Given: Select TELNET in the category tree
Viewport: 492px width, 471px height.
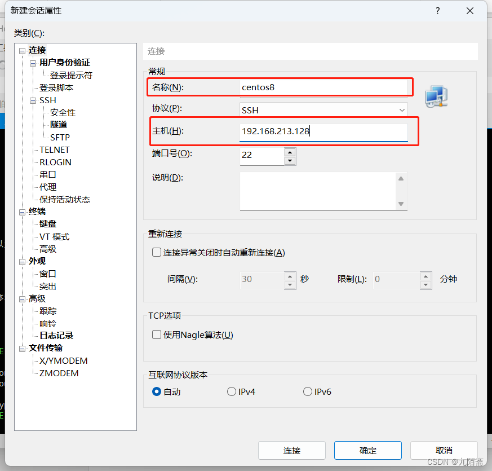Looking at the screenshot, I should 55,150.
